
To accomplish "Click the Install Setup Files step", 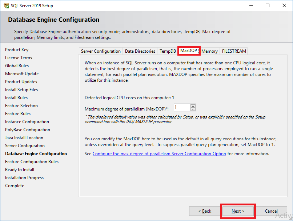I will coord(21,90).
